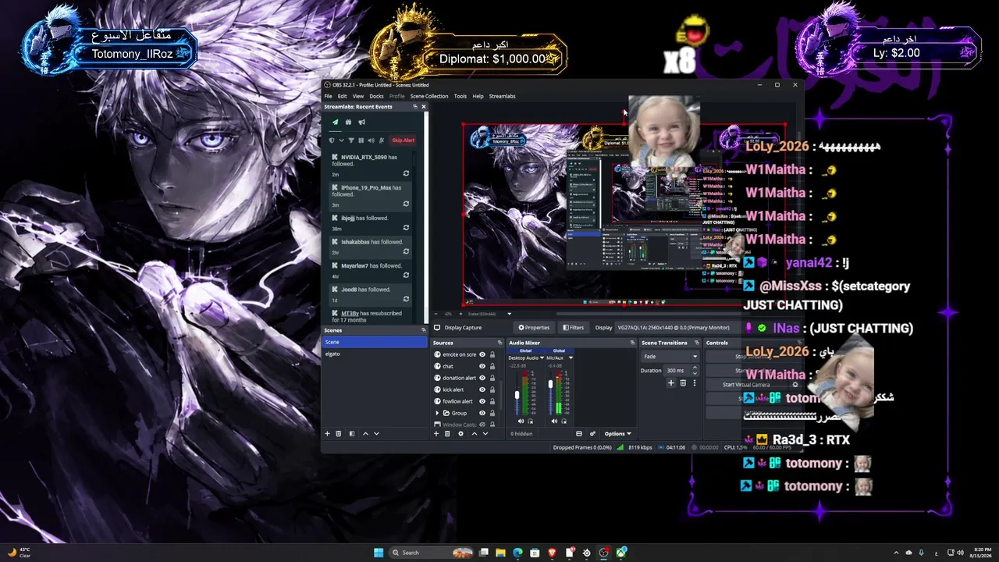Open the View menu
Screen dimensions: 999x562
click(x=358, y=96)
